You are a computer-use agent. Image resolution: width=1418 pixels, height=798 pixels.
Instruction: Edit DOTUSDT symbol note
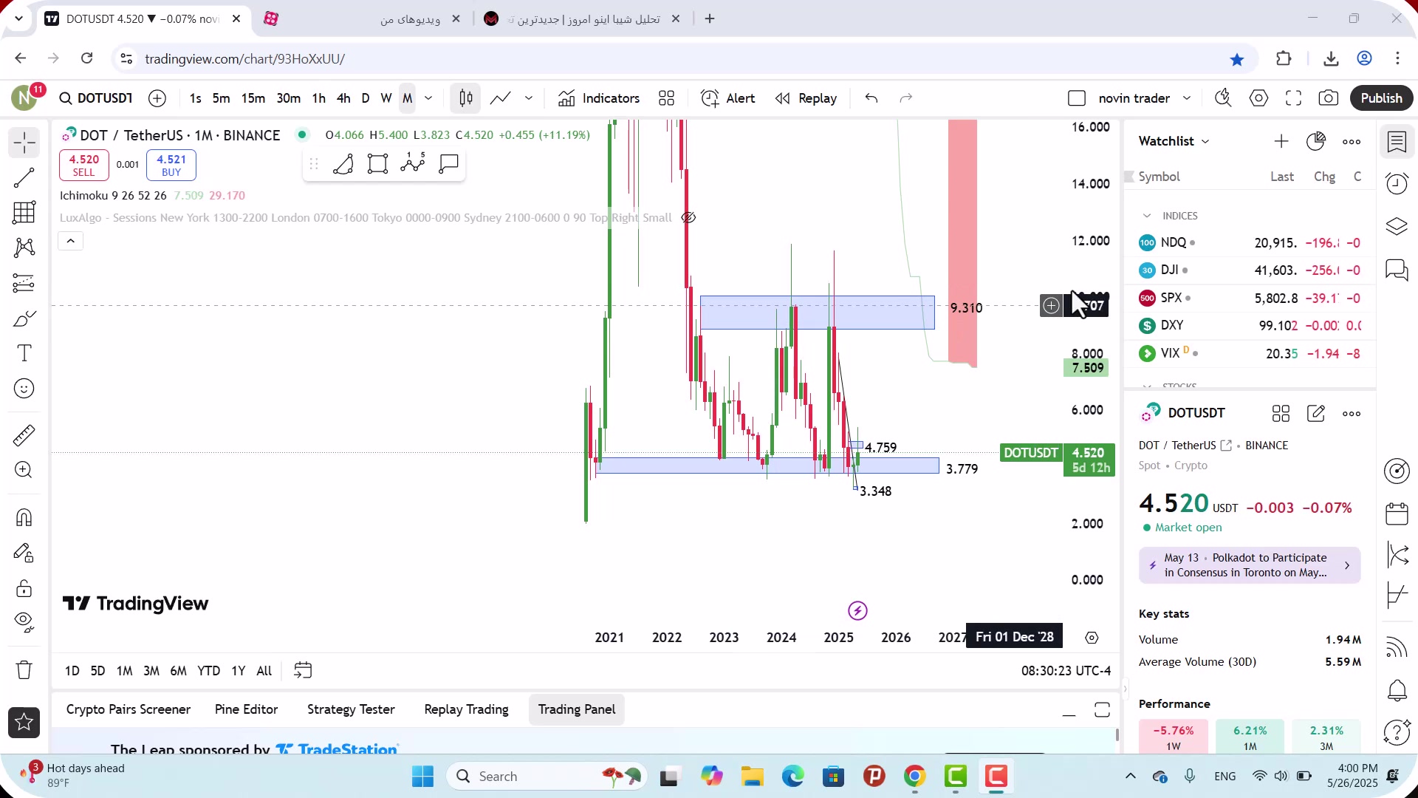(x=1316, y=414)
